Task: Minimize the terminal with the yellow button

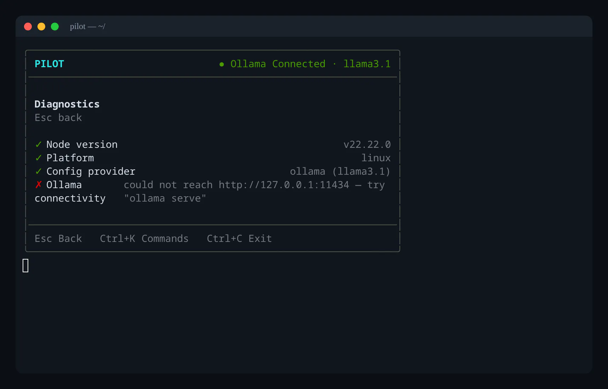Action: (x=41, y=27)
